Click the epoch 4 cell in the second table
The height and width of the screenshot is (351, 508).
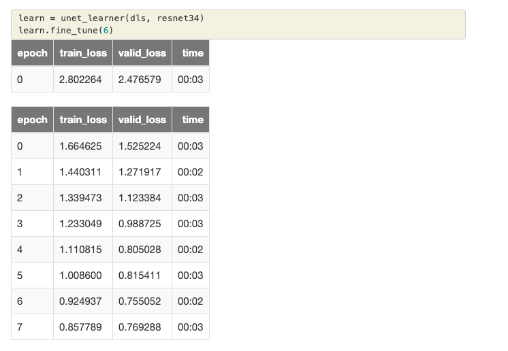[x=33, y=250]
